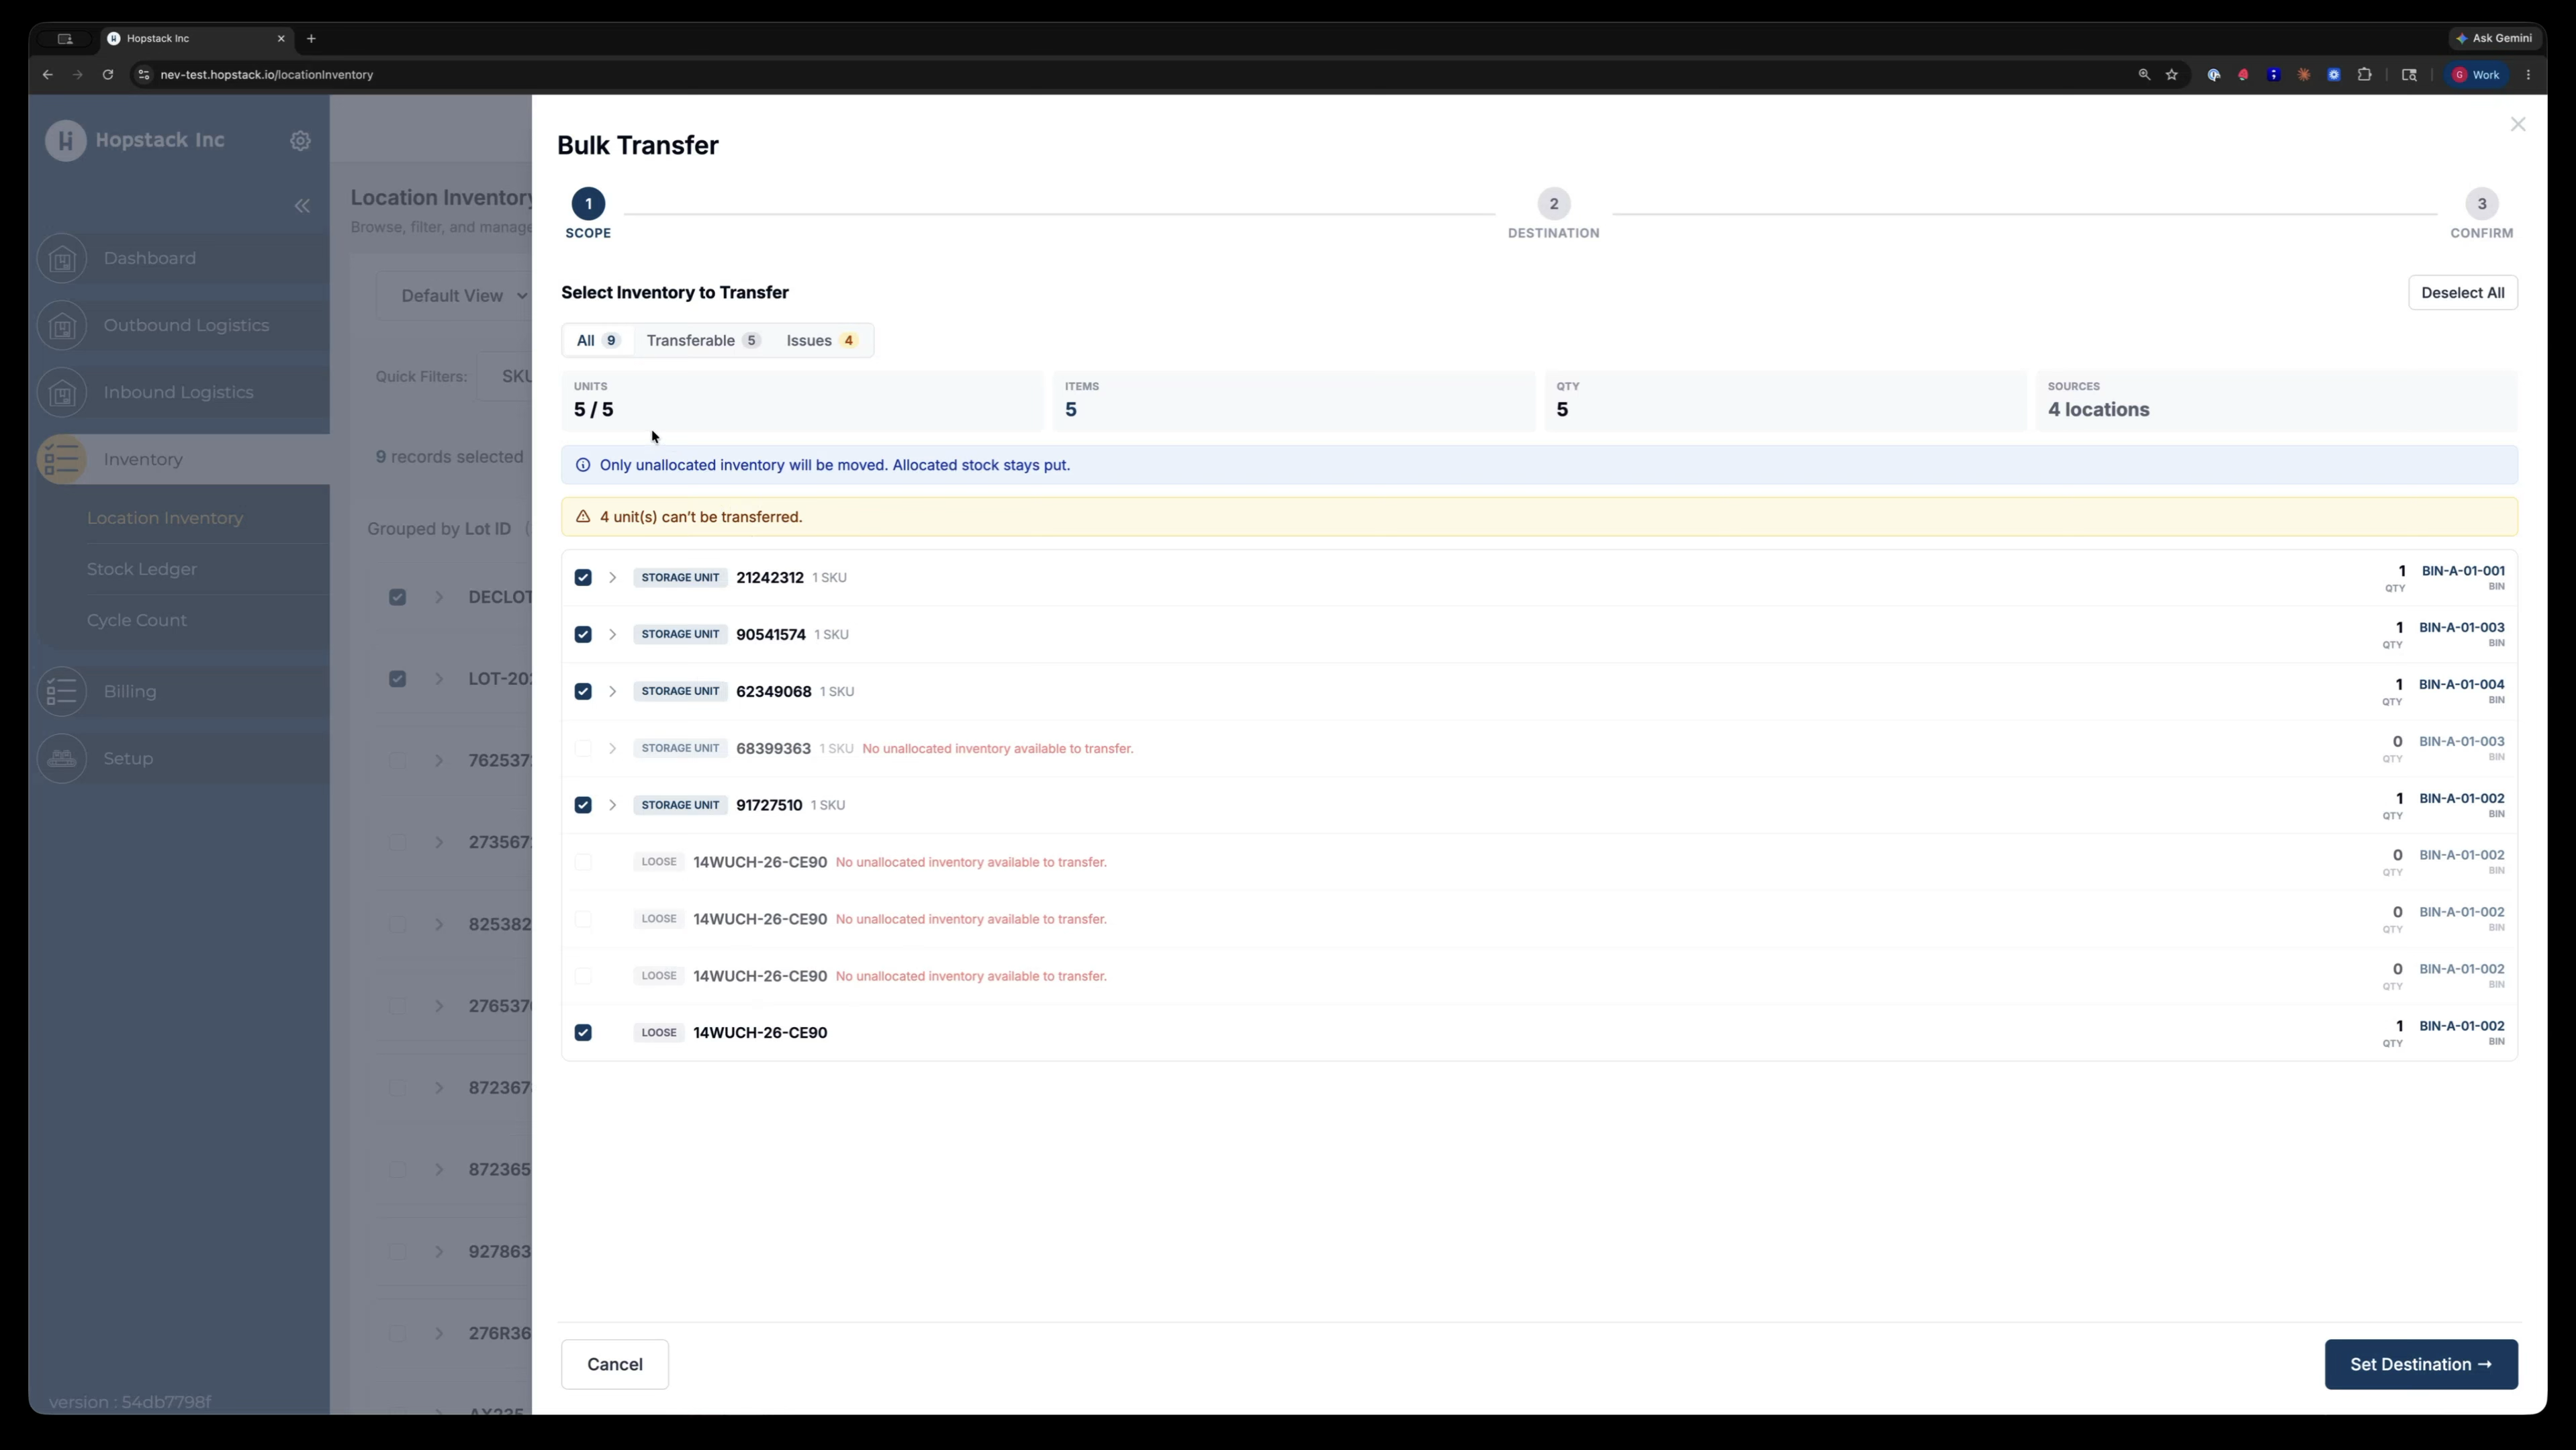Switch to the All tab

598,341
